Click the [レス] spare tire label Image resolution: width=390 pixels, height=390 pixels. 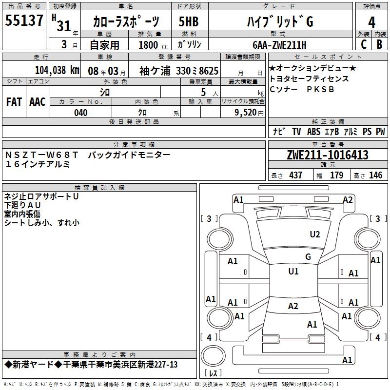(x=213, y=373)
